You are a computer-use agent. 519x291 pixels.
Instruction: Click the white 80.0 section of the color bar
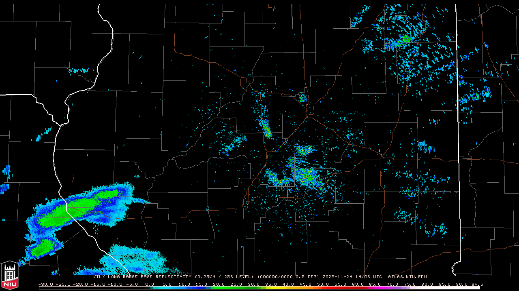pos(427,288)
